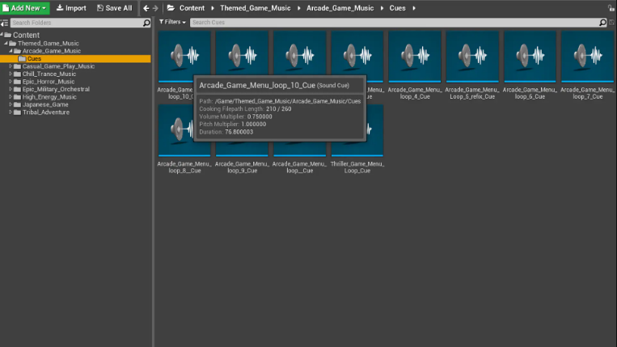Viewport: 617px width, 347px height.
Task: Click the Search Cues magnifier icon
Action: click(602, 23)
